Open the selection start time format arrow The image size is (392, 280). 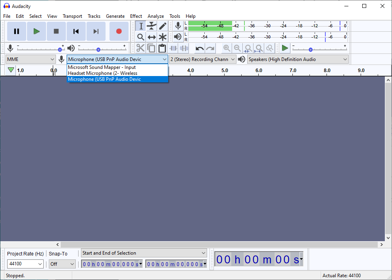click(x=141, y=264)
